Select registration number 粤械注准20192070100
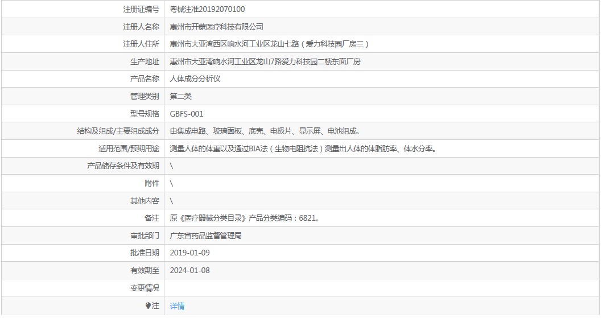602x318 pixels. point(207,9)
